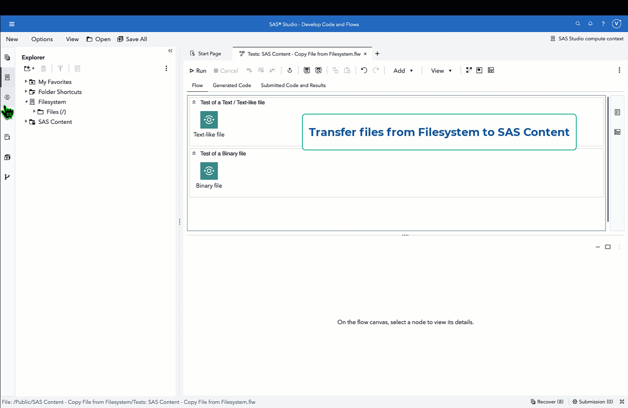This screenshot has width=628, height=408.
Task: Click Submission (0) in status bar
Action: (593, 402)
